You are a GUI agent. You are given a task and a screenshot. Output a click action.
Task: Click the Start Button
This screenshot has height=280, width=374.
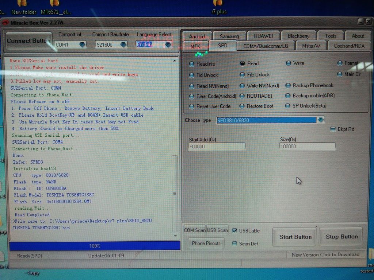295,237
